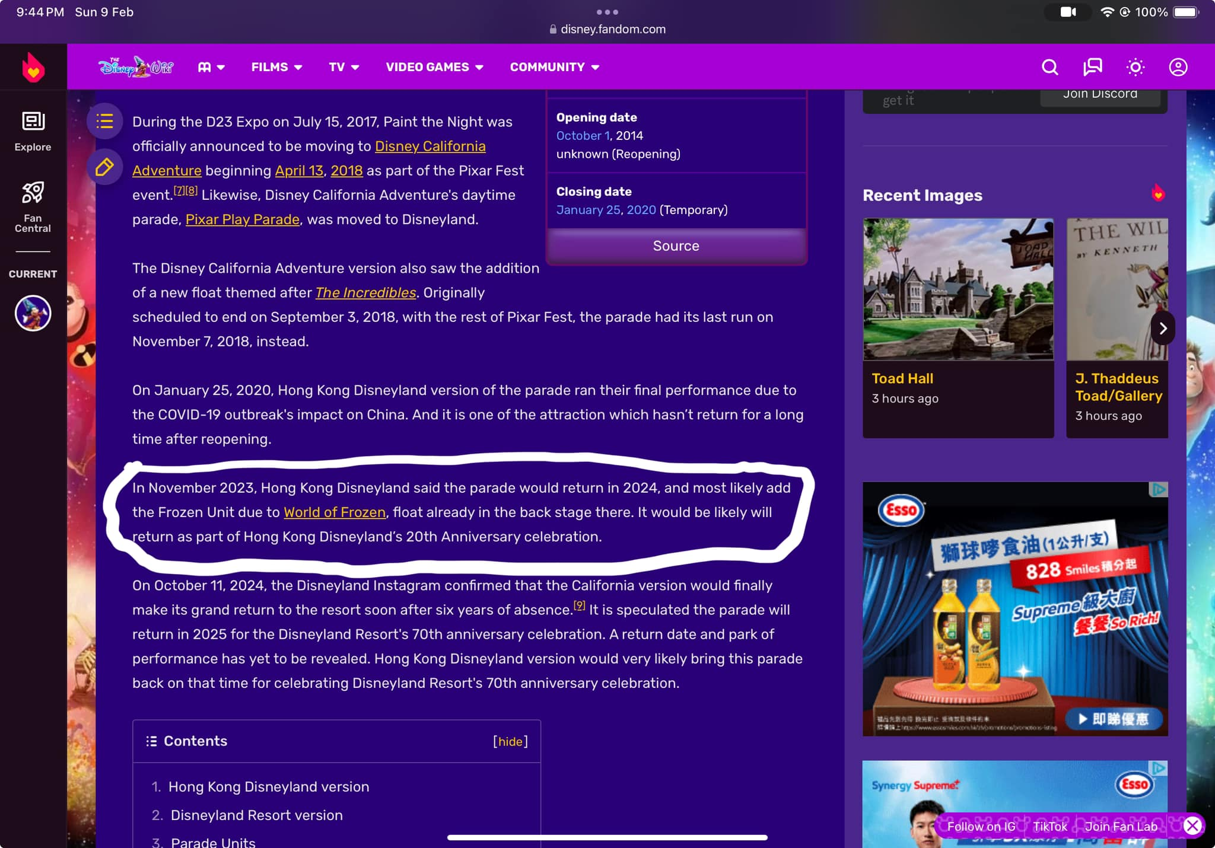
Task: Click the Join Discord button
Action: pos(1099,95)
